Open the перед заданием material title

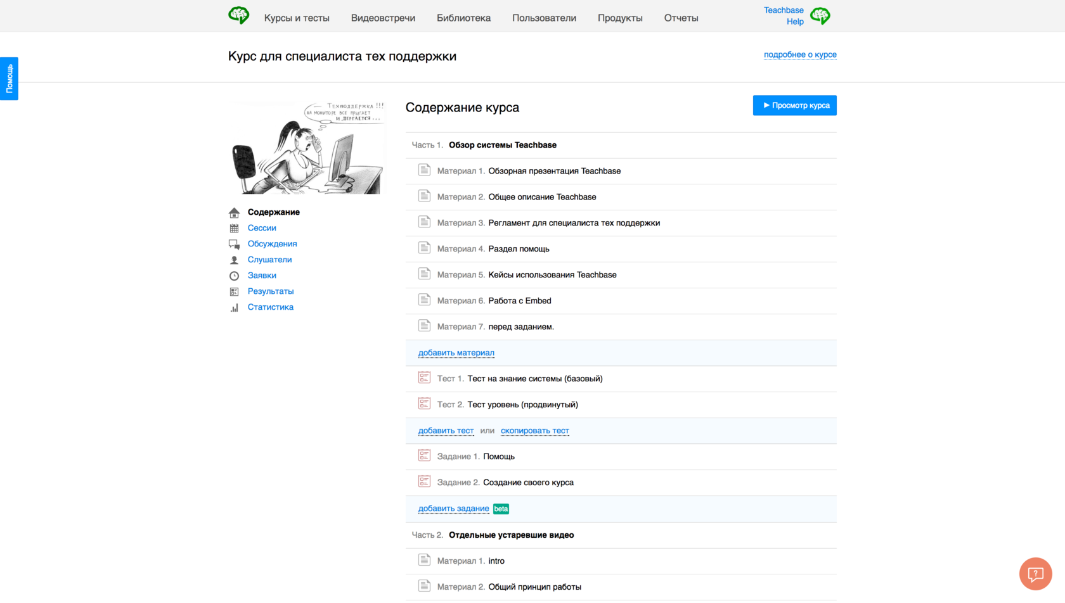[521, 327]
